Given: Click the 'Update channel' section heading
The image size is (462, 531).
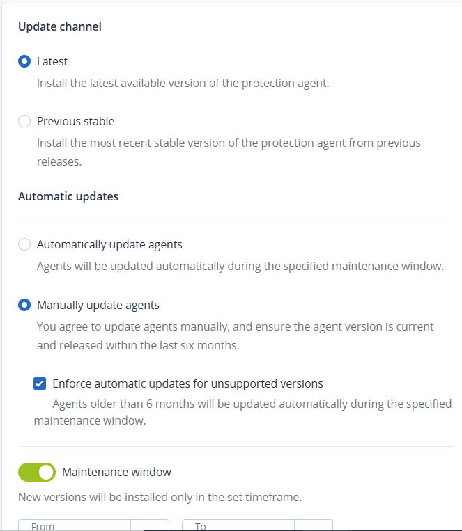Looking at the screenshot, I should coord(60,26).
